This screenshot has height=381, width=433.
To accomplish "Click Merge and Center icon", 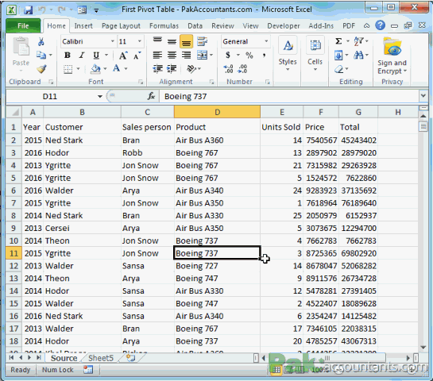I will (202, 56).
